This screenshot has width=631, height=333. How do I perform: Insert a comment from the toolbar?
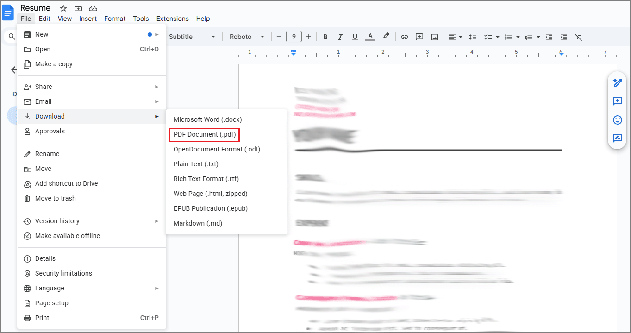pos(419,37)
